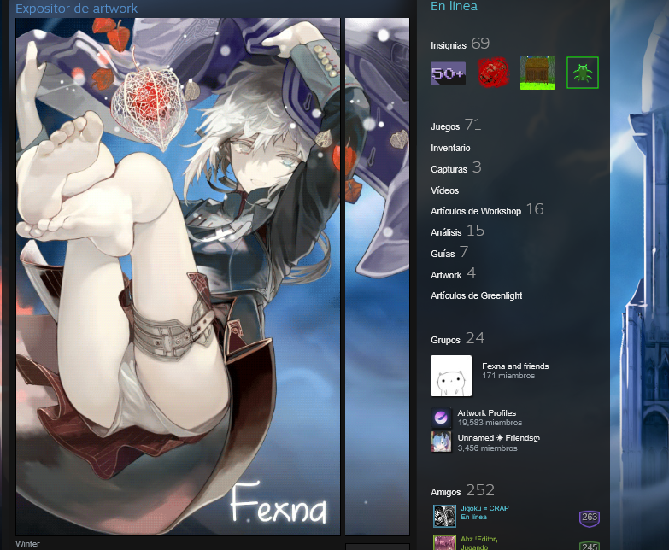669x550 pixels.
Task: Open the red grenade badge
Action: tap(493, 73)
